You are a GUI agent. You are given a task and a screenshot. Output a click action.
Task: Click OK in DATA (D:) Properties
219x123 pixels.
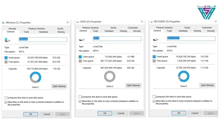tap(105, 113)
